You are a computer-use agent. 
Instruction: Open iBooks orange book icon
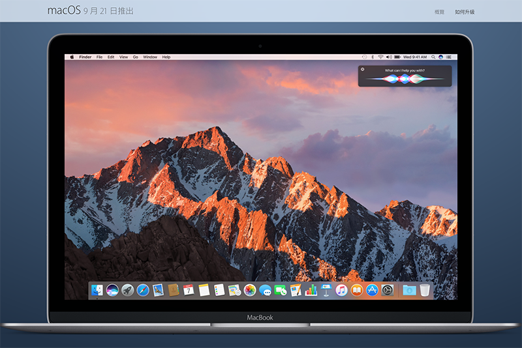[357, 290]
